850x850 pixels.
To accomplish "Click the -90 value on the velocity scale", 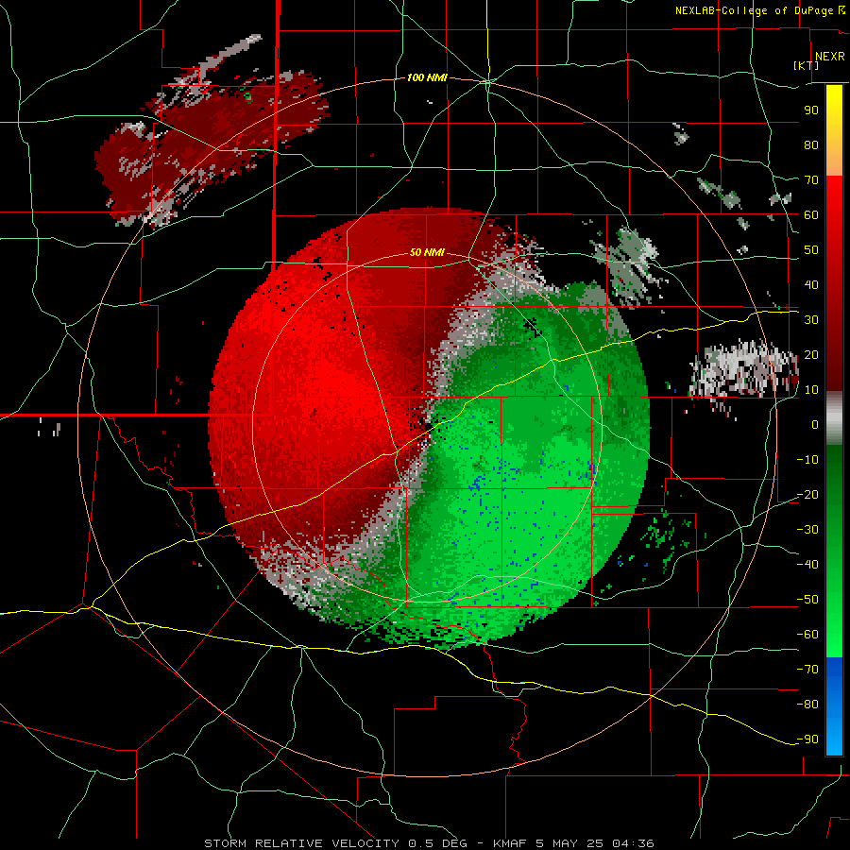I will tap(807, 739).
